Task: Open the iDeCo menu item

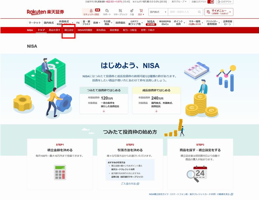Action: click(165, 23)
